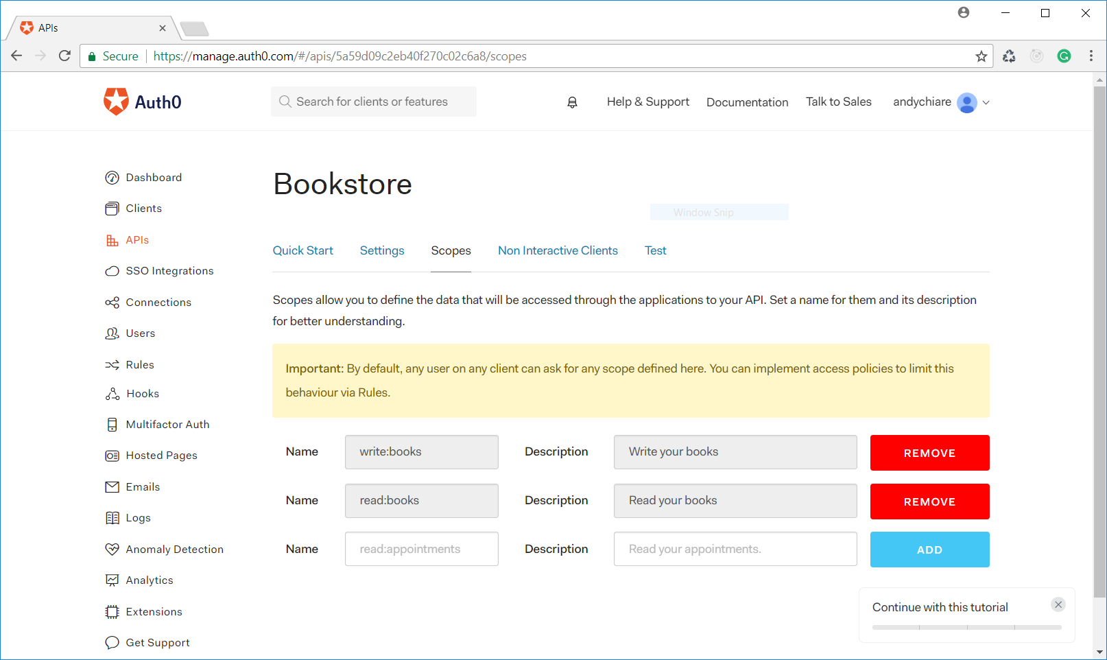Click Talk to Sales link

click(x=838, y=102)
